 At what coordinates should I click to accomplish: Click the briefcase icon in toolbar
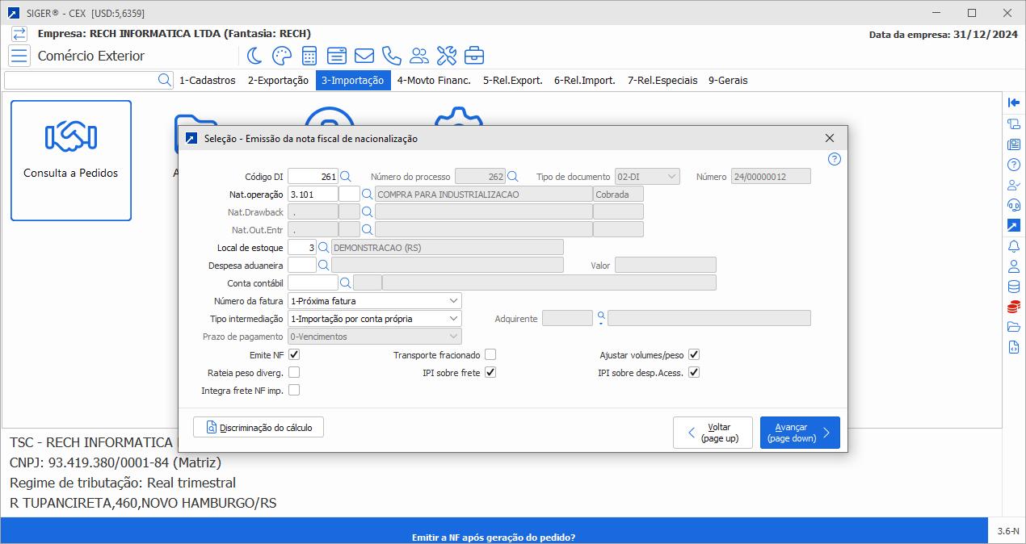pyautogui.click(x=474, y=56)
